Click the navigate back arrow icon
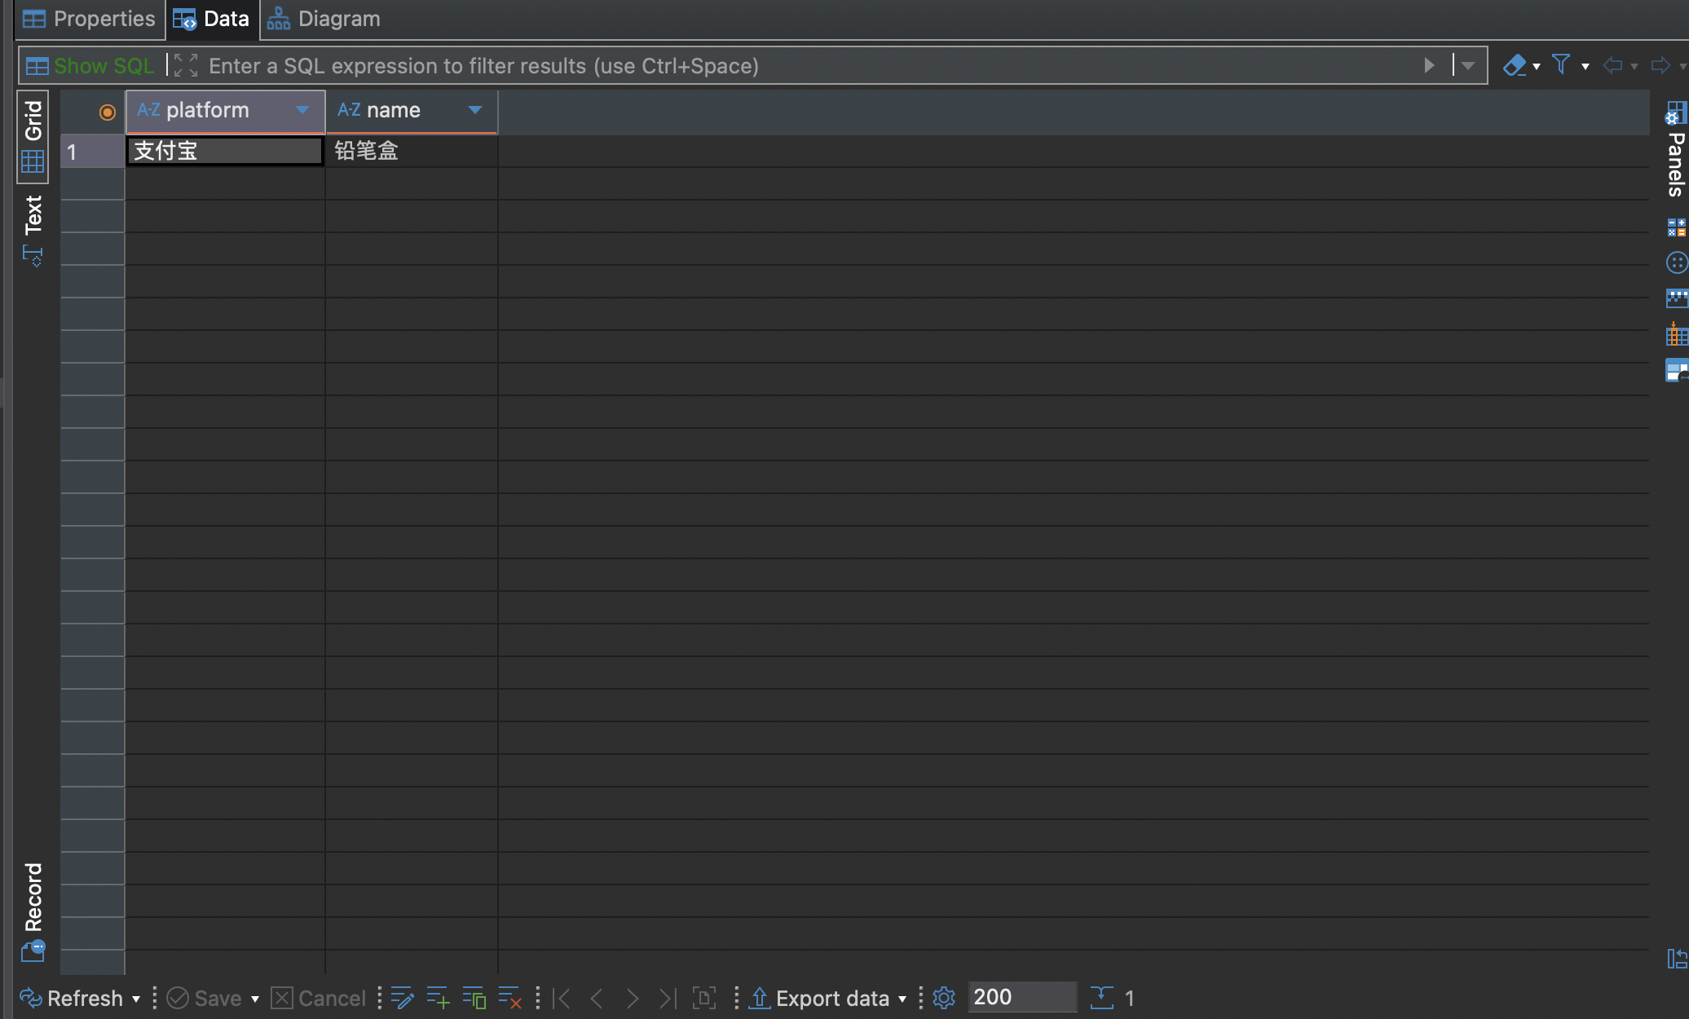 pos(1612,65)
